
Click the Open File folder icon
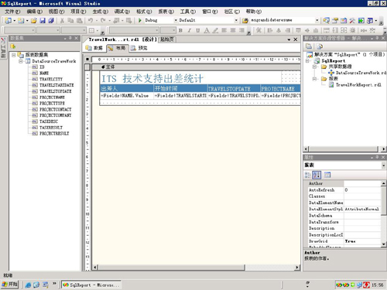pos(33,20)
